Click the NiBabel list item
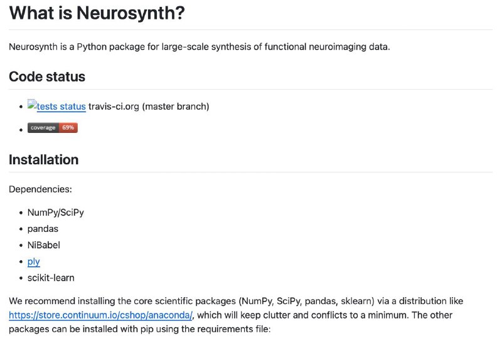Screen dimensions: 502x341 pyautogui.click(x=44, y=245)
